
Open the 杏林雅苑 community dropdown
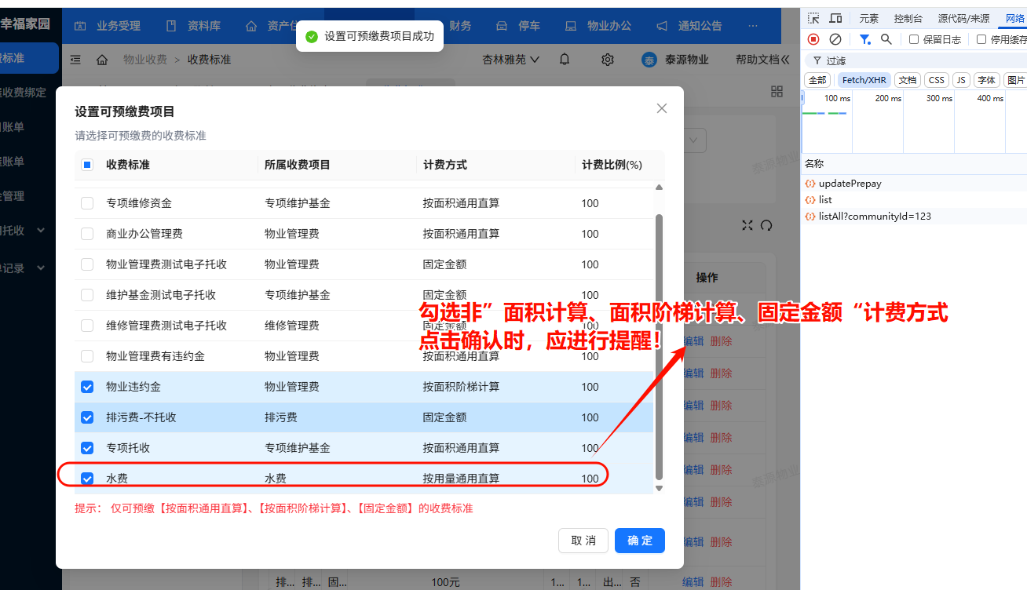(510, 59)
